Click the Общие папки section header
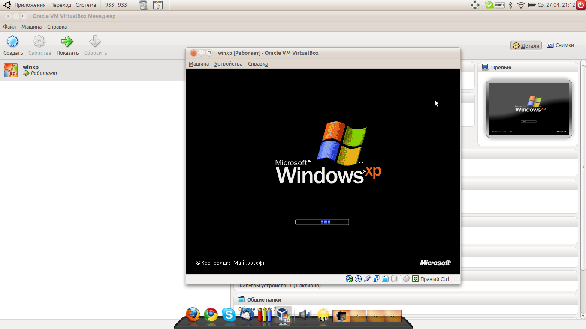The height and width of the screenshot is (329, 586). 406,299
